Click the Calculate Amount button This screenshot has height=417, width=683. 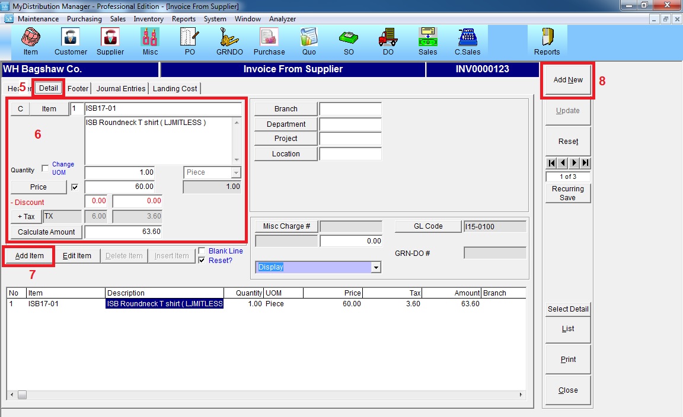tap(46, 232)
